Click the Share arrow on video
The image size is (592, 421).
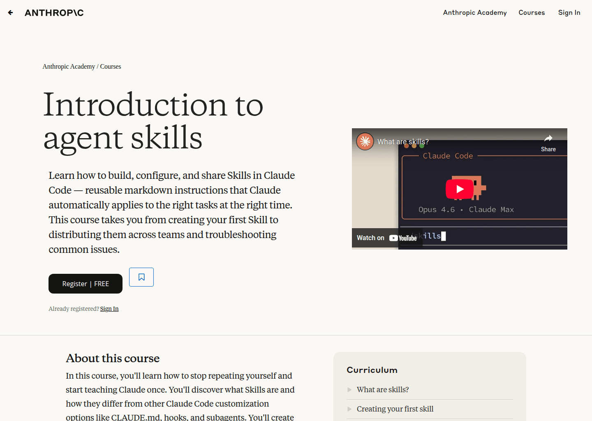(548, 143)
